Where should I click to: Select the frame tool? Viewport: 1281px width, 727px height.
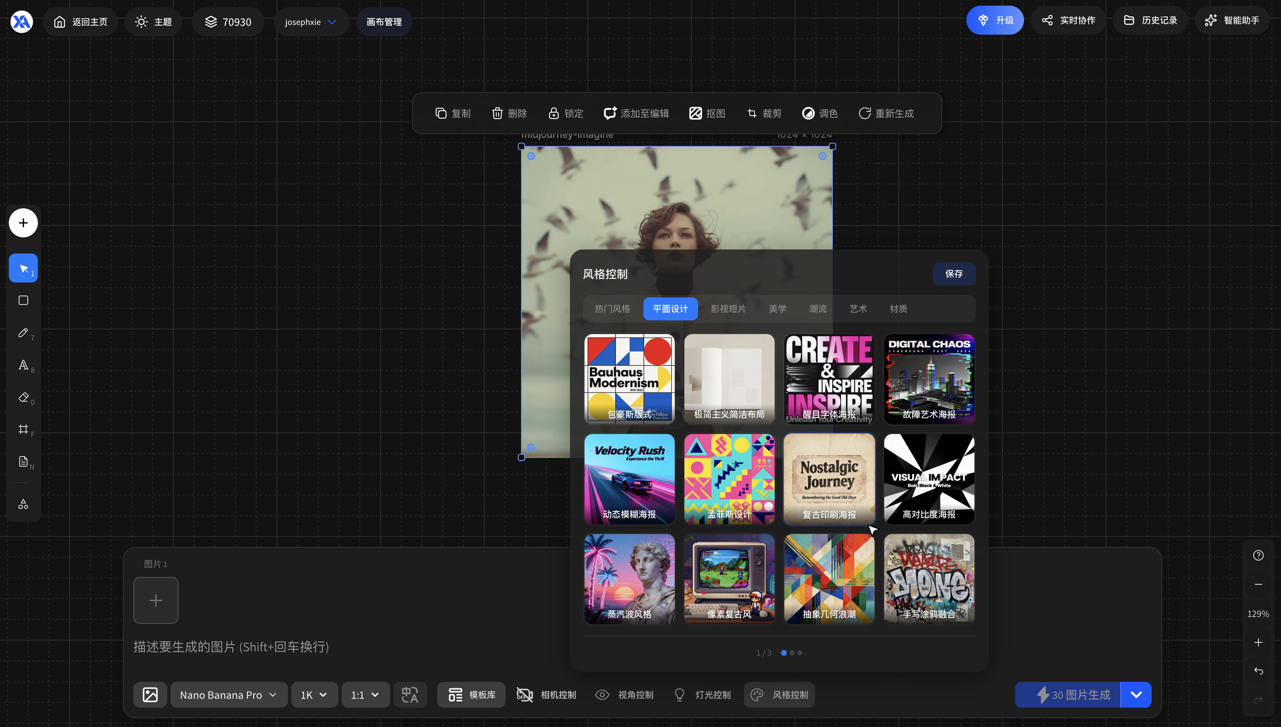23,430
